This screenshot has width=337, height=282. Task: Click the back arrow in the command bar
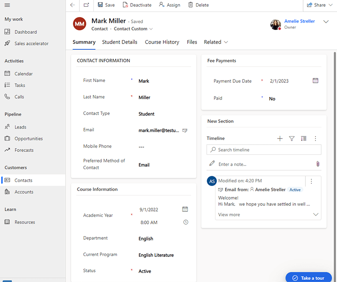pyautogui.click(x=73, y=5)
